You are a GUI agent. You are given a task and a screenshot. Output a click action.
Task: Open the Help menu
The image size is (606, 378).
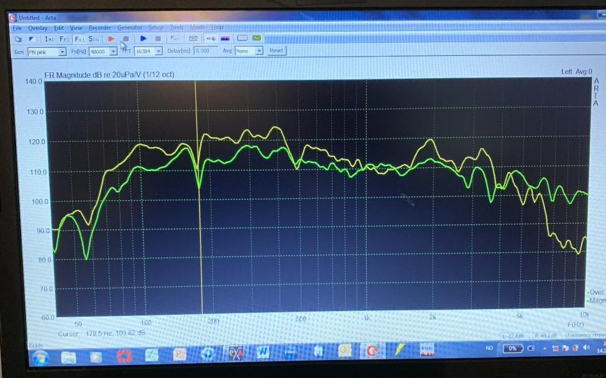[x=217, y=27]
